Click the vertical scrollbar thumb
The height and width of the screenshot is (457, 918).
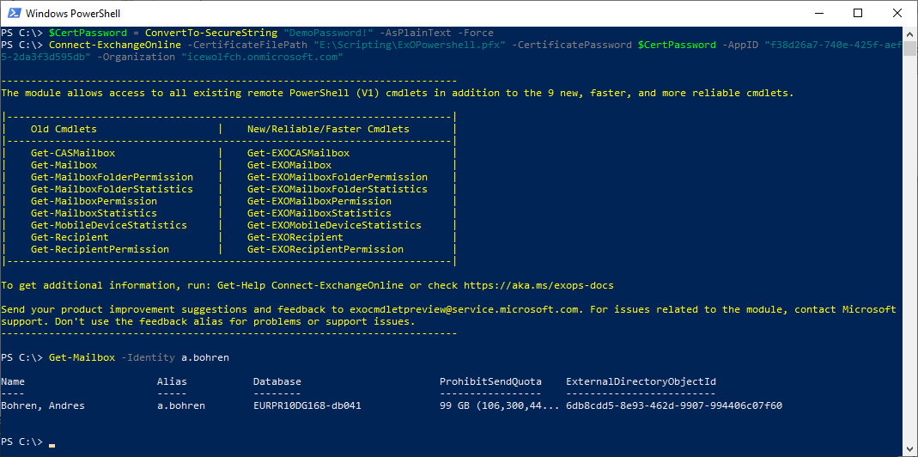[x=911, y=48]
